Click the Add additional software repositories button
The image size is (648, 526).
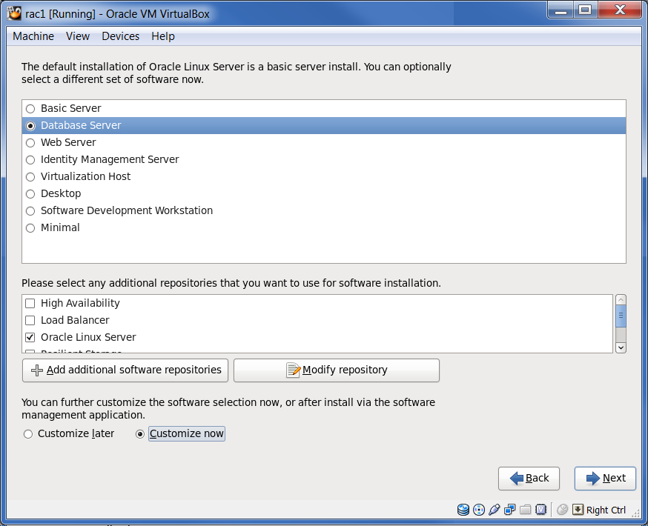point(125,370)
